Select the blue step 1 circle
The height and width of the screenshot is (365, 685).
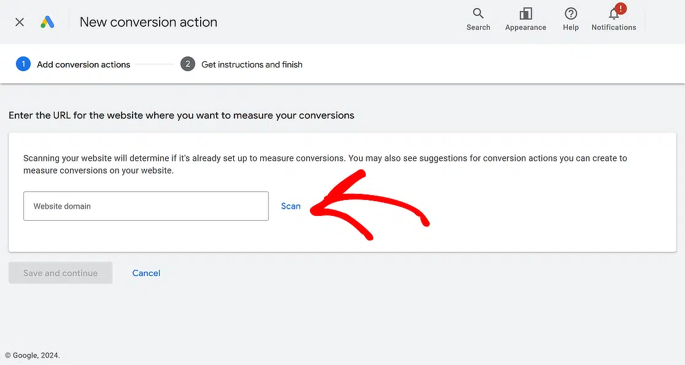click(23, 64)
